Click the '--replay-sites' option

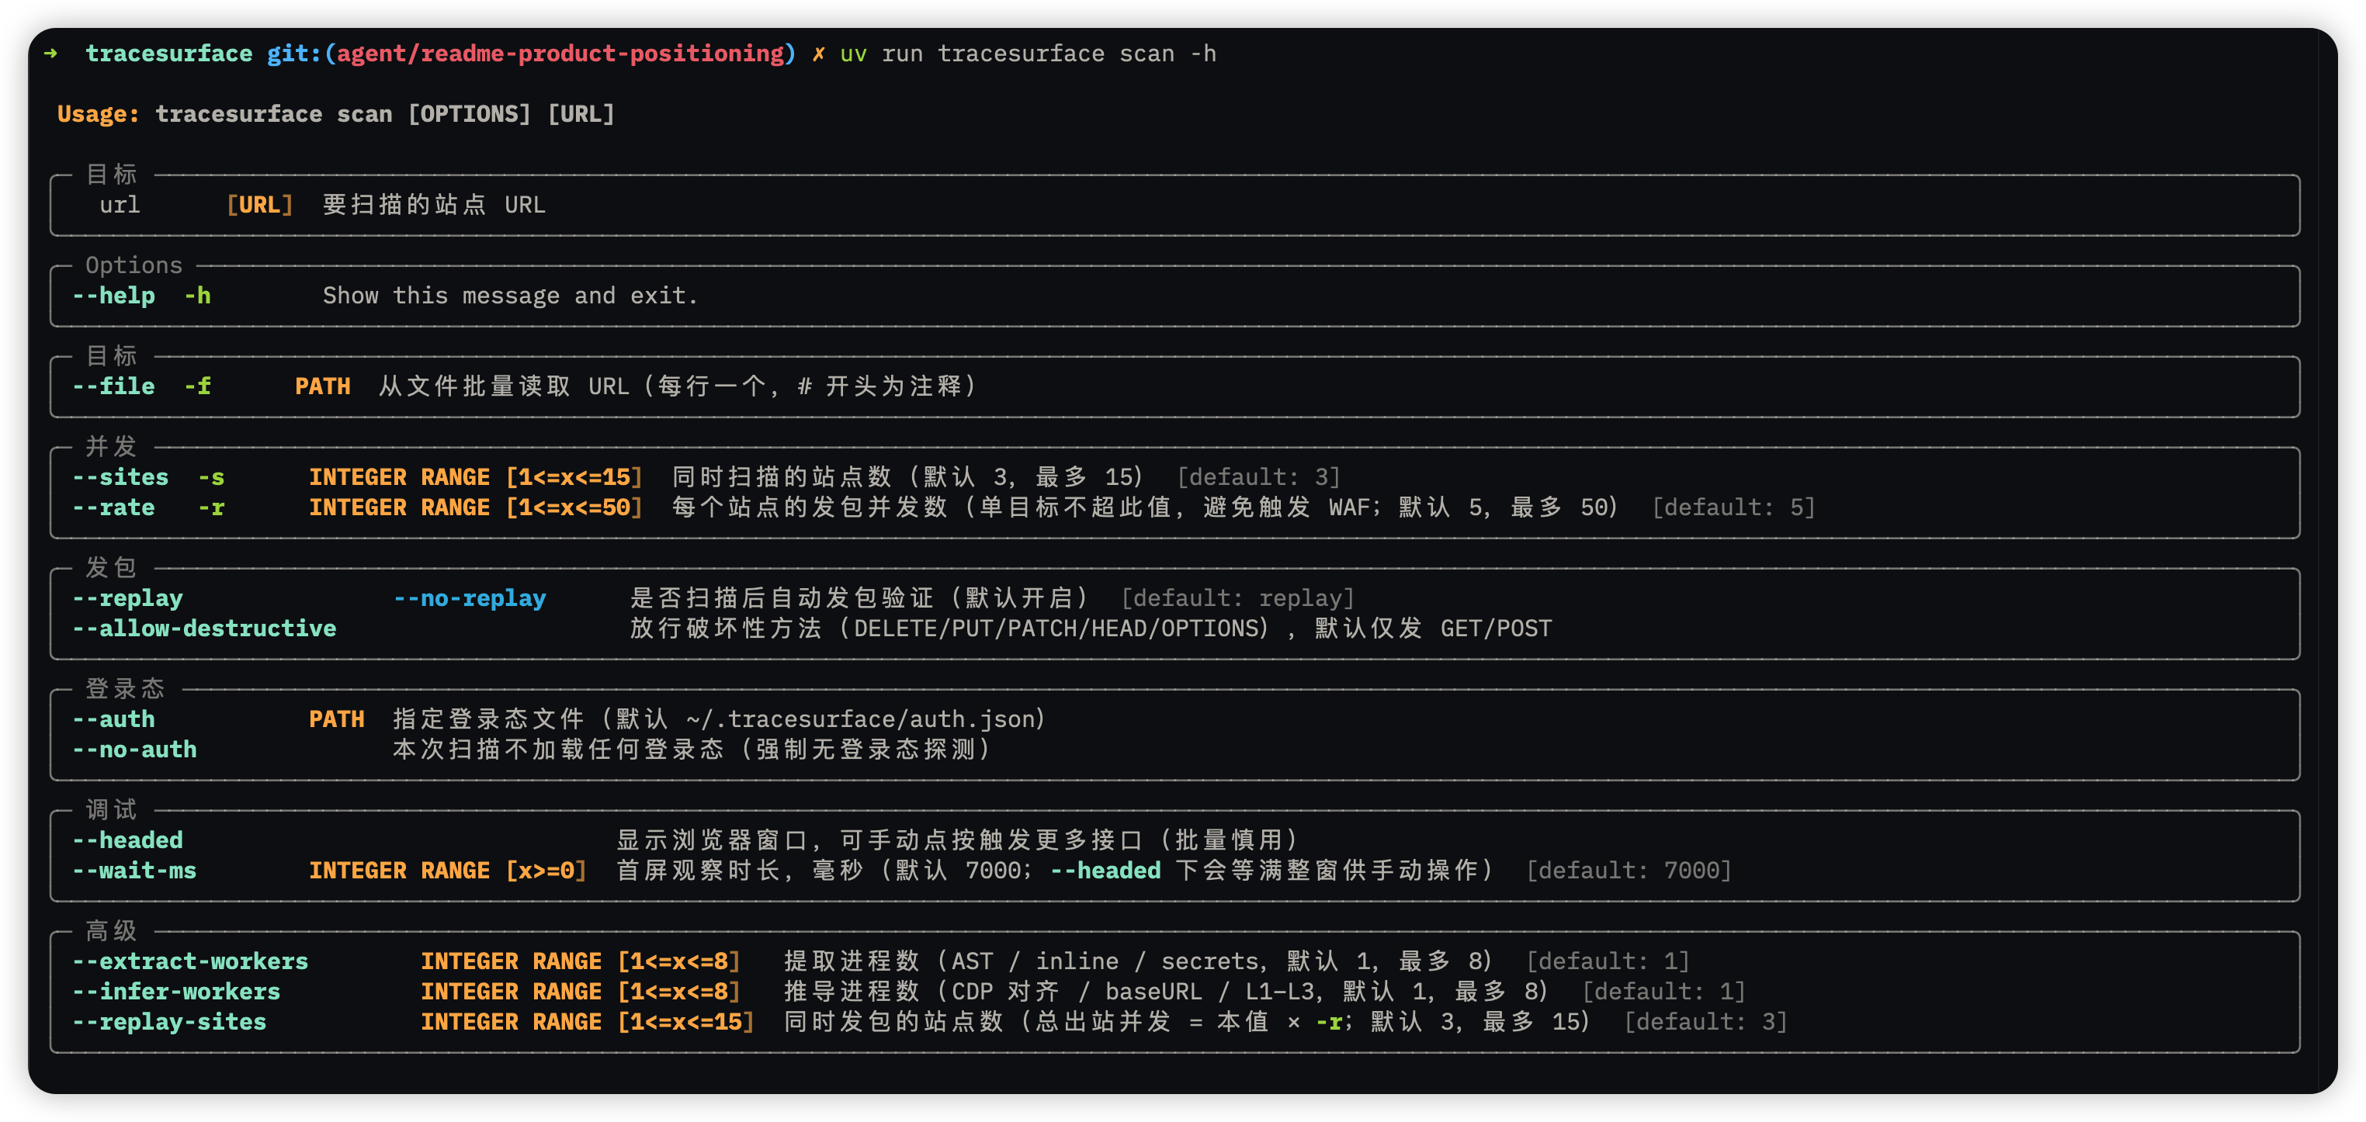(169, 1023)
